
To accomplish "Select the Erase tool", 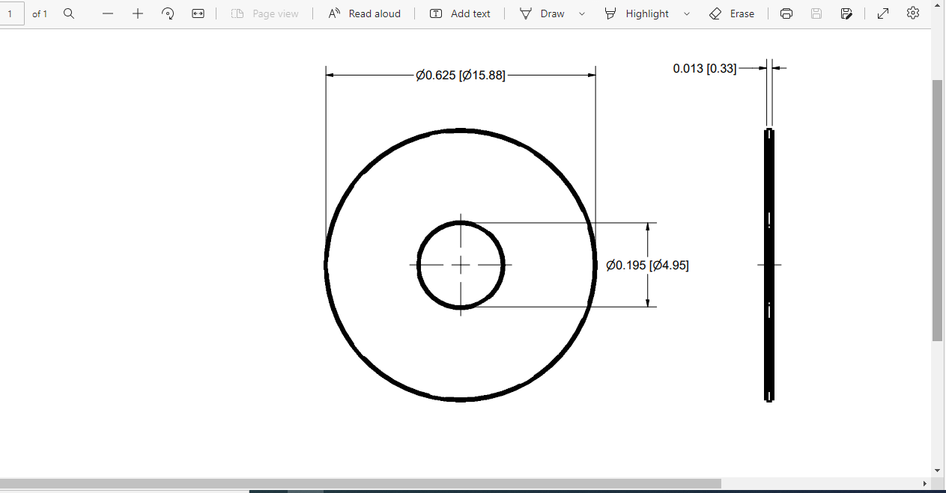I will coord(732,13).
